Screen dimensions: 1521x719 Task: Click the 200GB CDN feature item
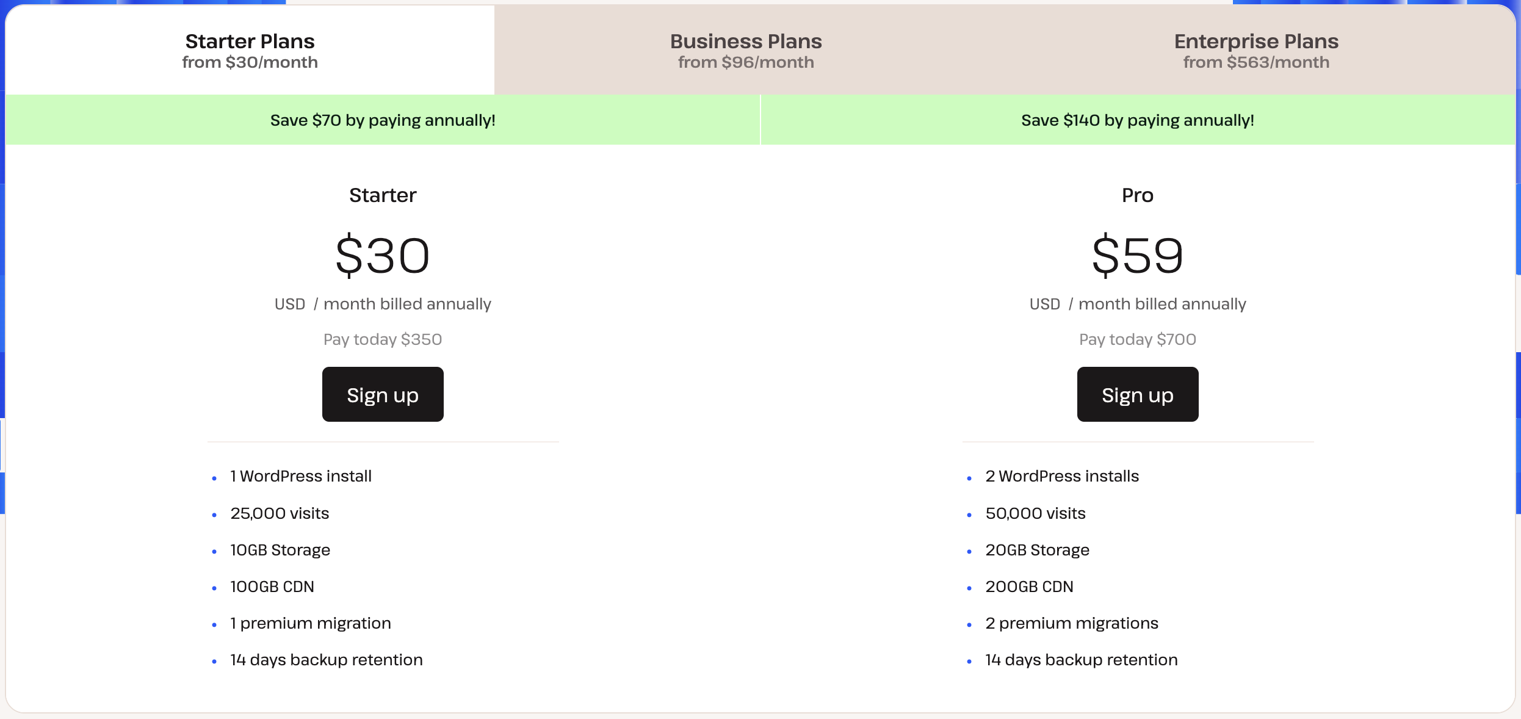pyautogui.click(x=1029, y=587)
